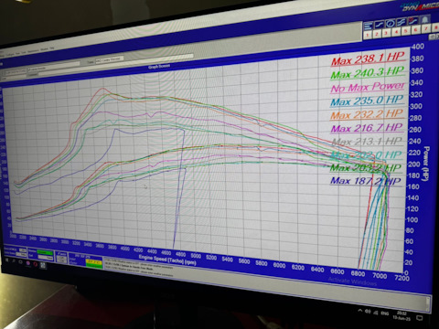
Task: Open the menu left of Help
Action: (44, 49)
